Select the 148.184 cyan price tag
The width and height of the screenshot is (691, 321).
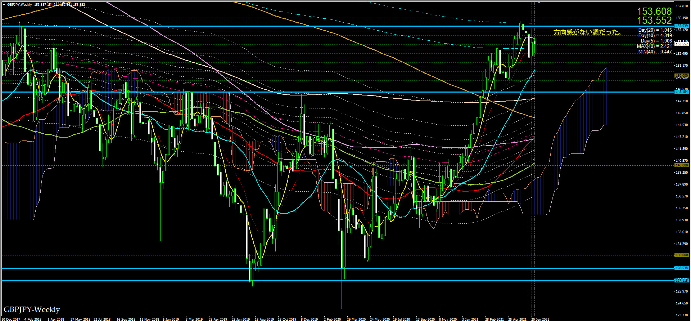click(682, 92)
